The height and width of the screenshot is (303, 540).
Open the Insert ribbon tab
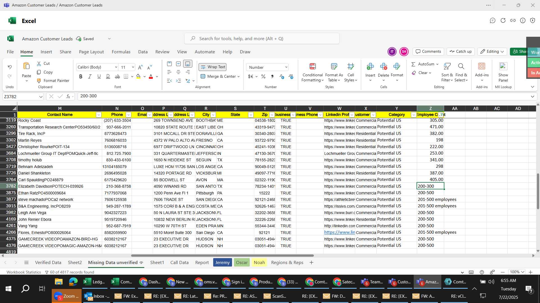point(46,52)
